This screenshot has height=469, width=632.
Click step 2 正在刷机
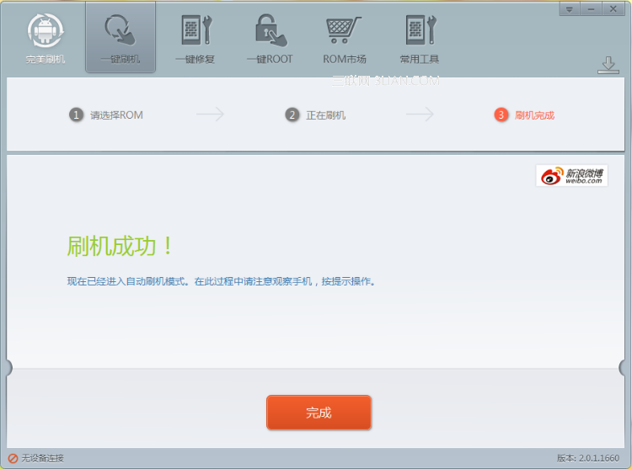coord(315,115)
